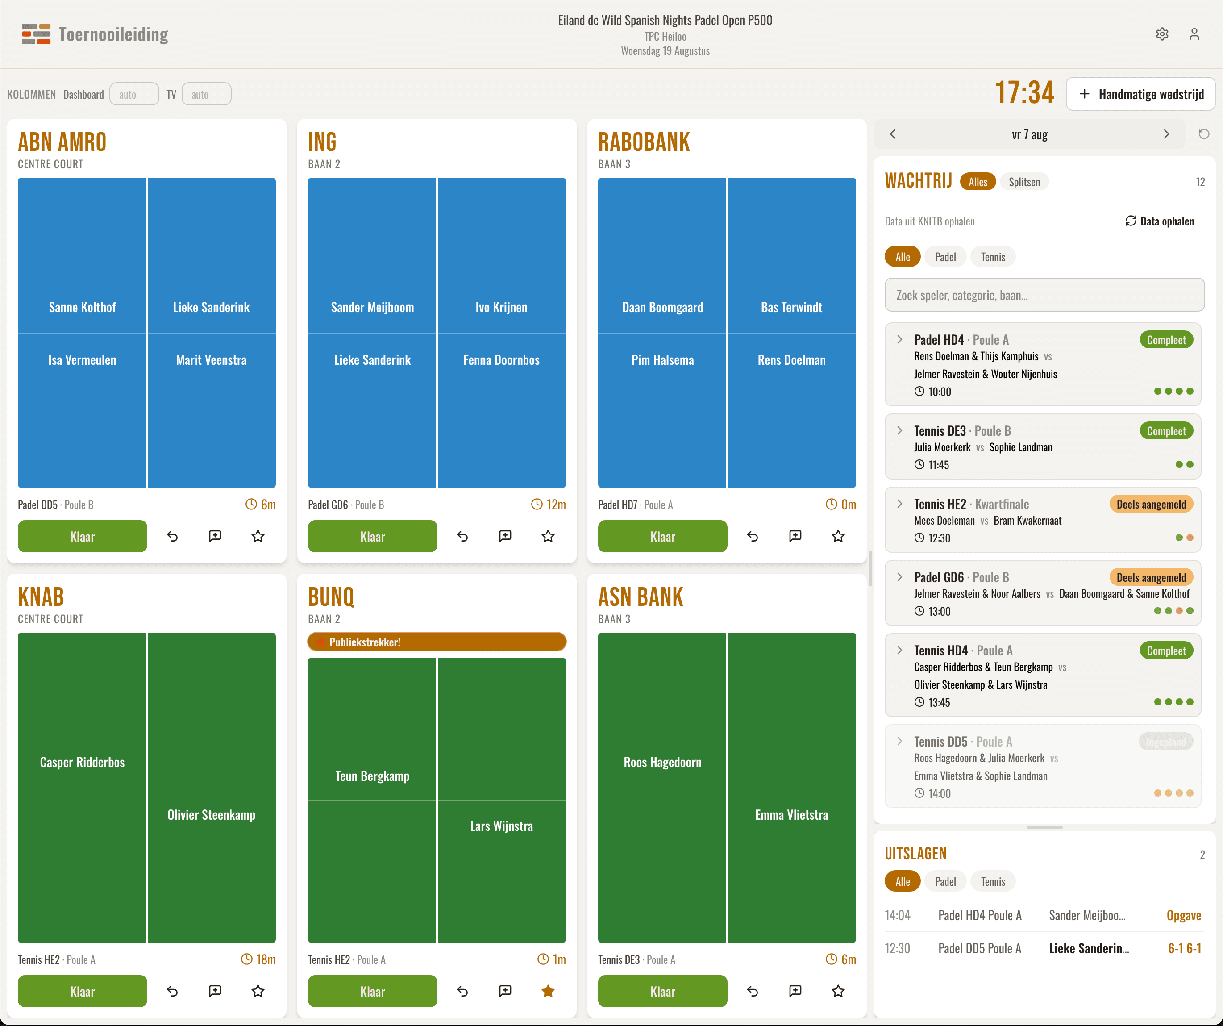Click the Publiekstrekker! banner on BUNQ
The image size is (1223, 1026).
click(437, 642)
